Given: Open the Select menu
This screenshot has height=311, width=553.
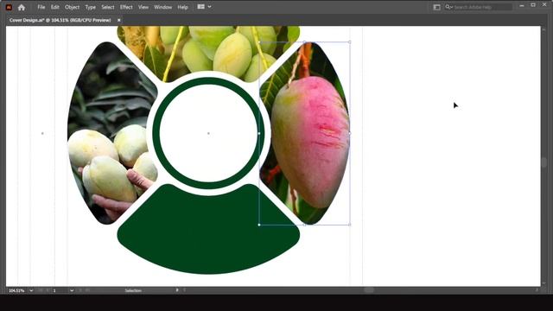Looking at the screenshot, I should click(x=107, y=7).
